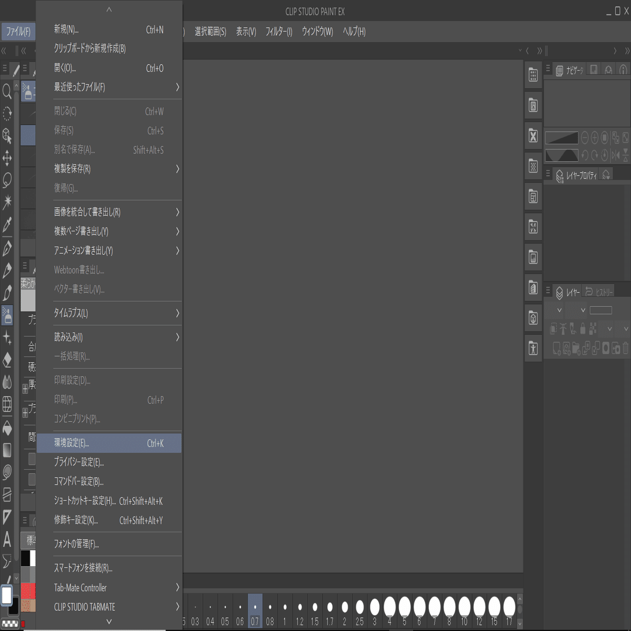Switch to レイヤープロパティ tab

tap(576, 175)
